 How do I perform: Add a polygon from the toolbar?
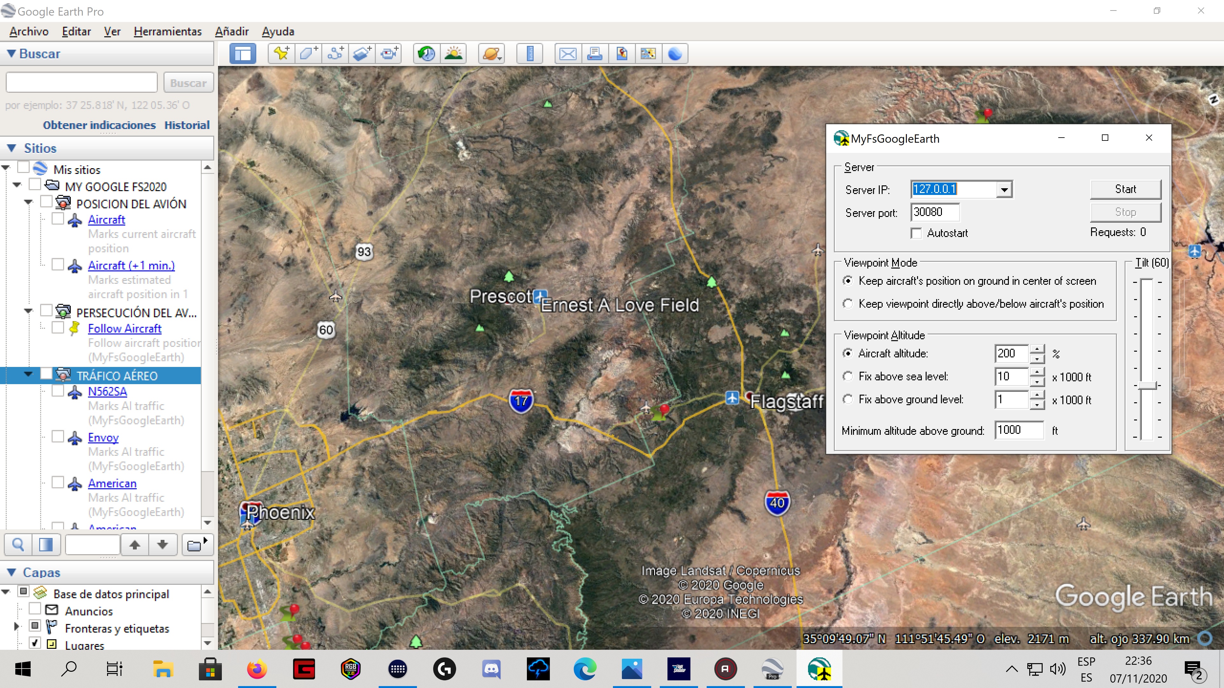pos(308,53)
